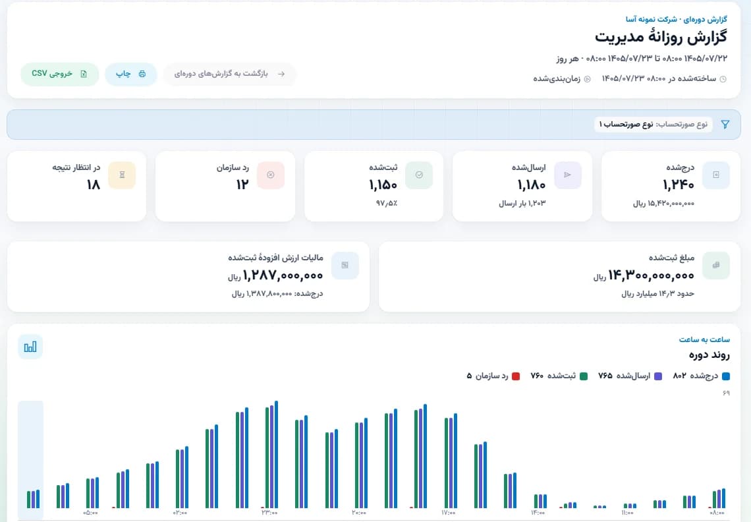Toggle the blue درج‌شده legend swatch
This screenshot has width=751, height=522.
[726, 376]
